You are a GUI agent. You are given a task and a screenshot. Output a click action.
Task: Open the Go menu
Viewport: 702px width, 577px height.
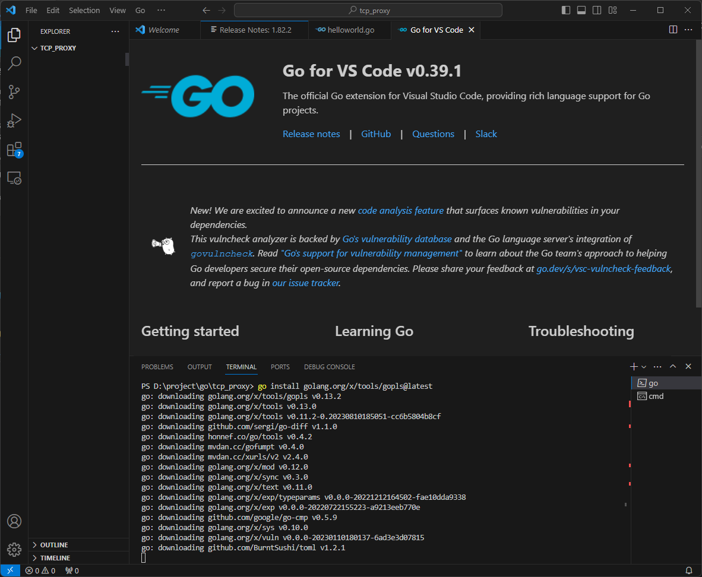140,10
